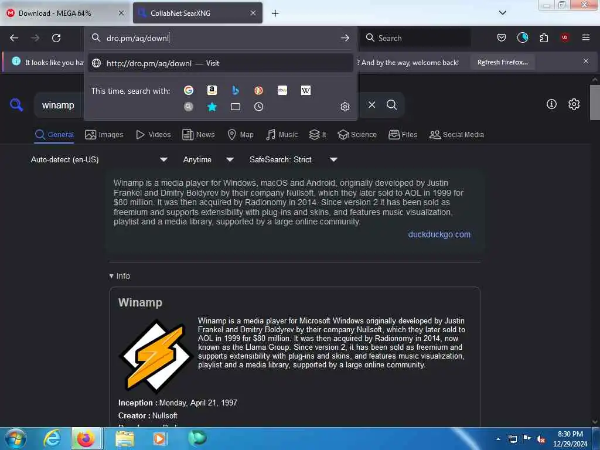The image size is (600, 450).
Task: Search this time with eBay
Action: [x=282, y=90]
